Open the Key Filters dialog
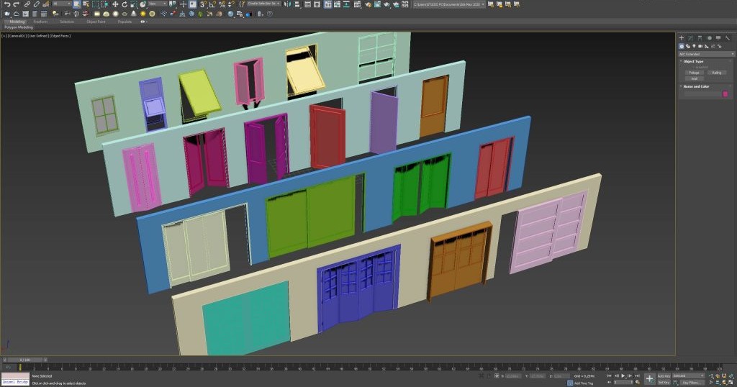This screenshot has height=387, width=737. click(x=692, y=382)
